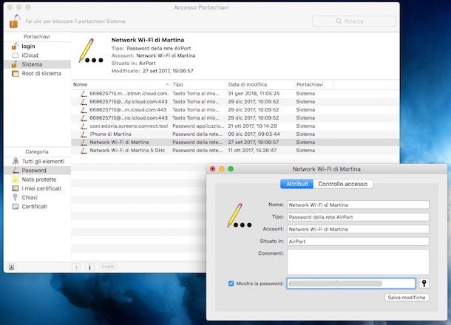Click the plus button to add item
451x325 pixels.
(76, 267)
